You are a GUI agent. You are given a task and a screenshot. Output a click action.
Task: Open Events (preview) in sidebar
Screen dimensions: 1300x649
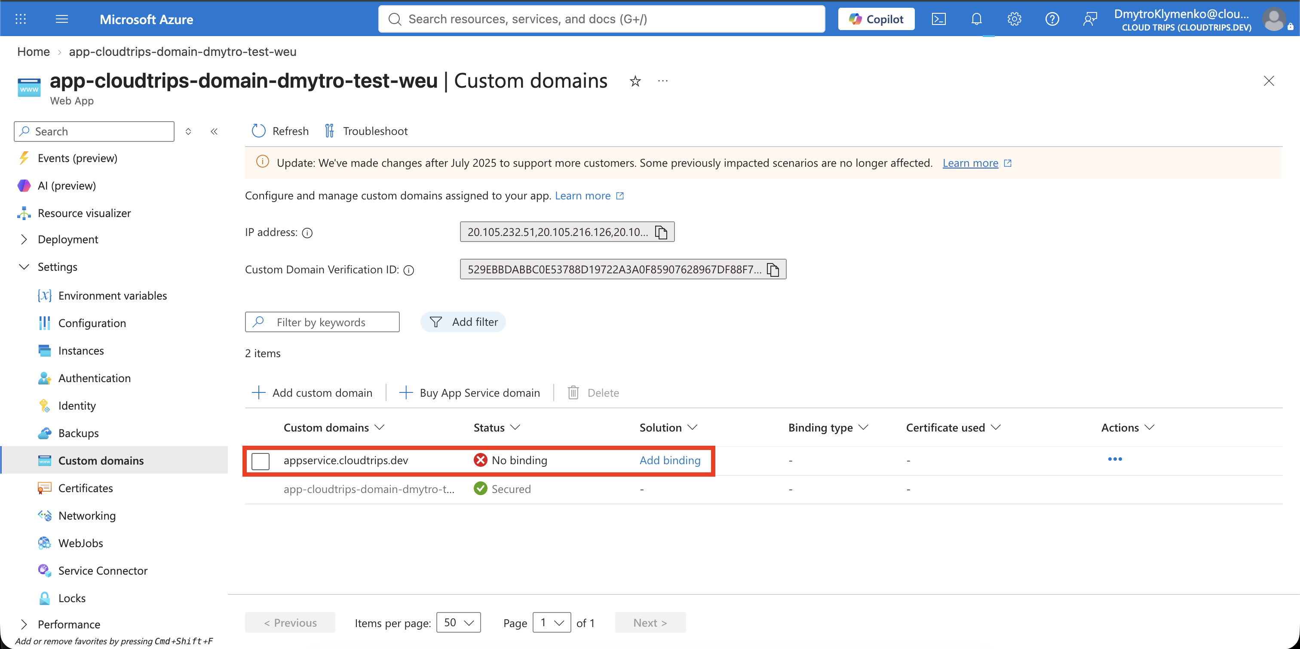point(77,159)
